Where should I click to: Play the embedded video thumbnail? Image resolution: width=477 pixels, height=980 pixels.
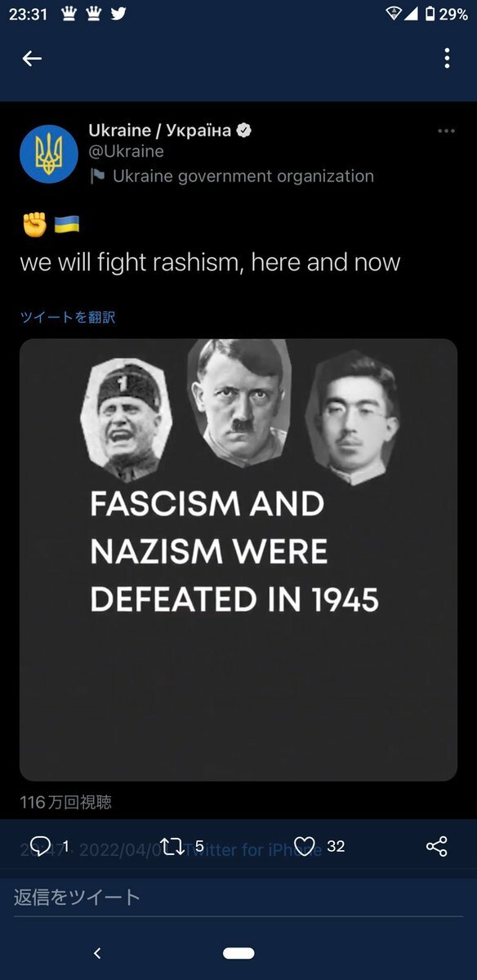coord(238,559)
